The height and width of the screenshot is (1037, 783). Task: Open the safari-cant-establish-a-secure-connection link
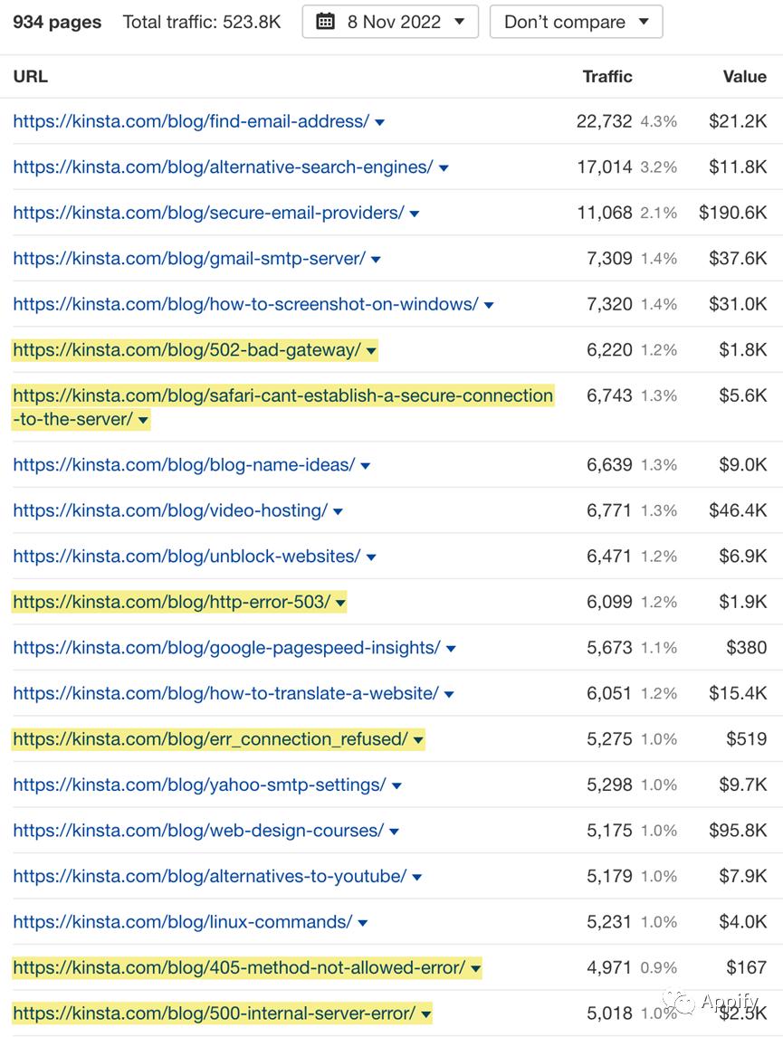(x=282, y=396)
